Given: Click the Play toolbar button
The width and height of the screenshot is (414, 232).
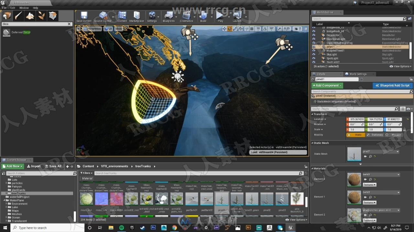Looking at the screenshot, I should 220,17.
